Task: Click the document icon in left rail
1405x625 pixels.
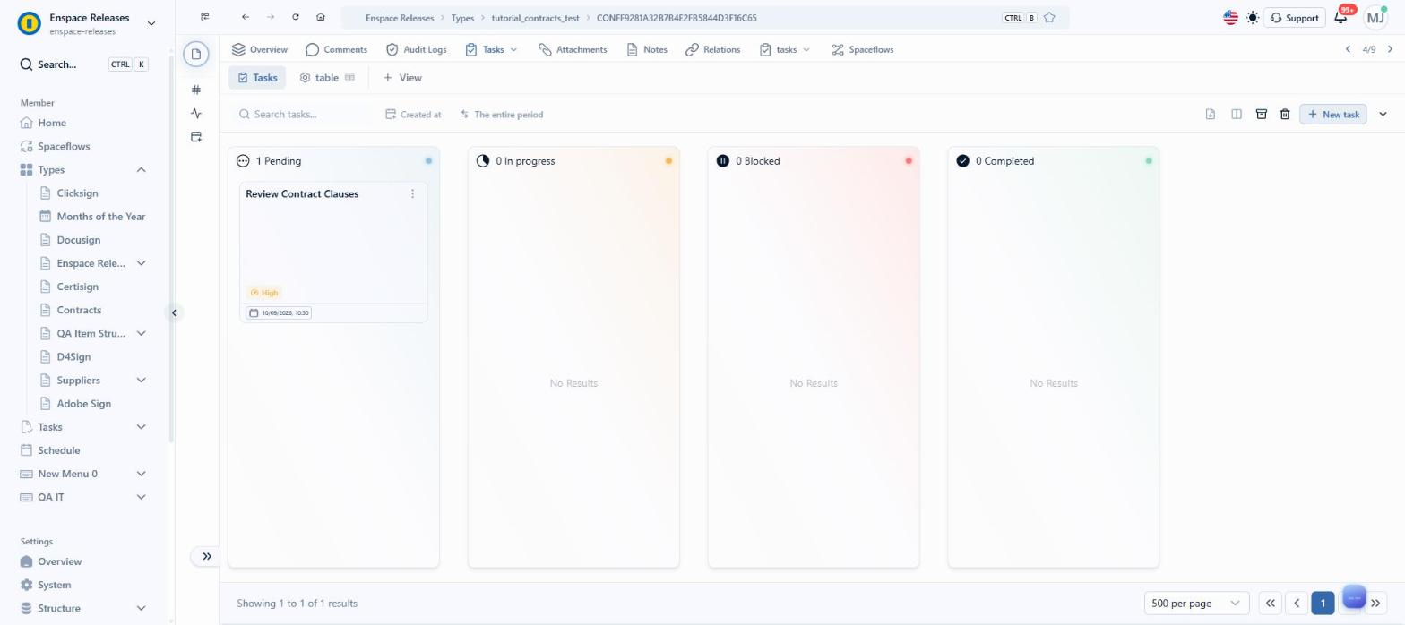Action: 196,54
